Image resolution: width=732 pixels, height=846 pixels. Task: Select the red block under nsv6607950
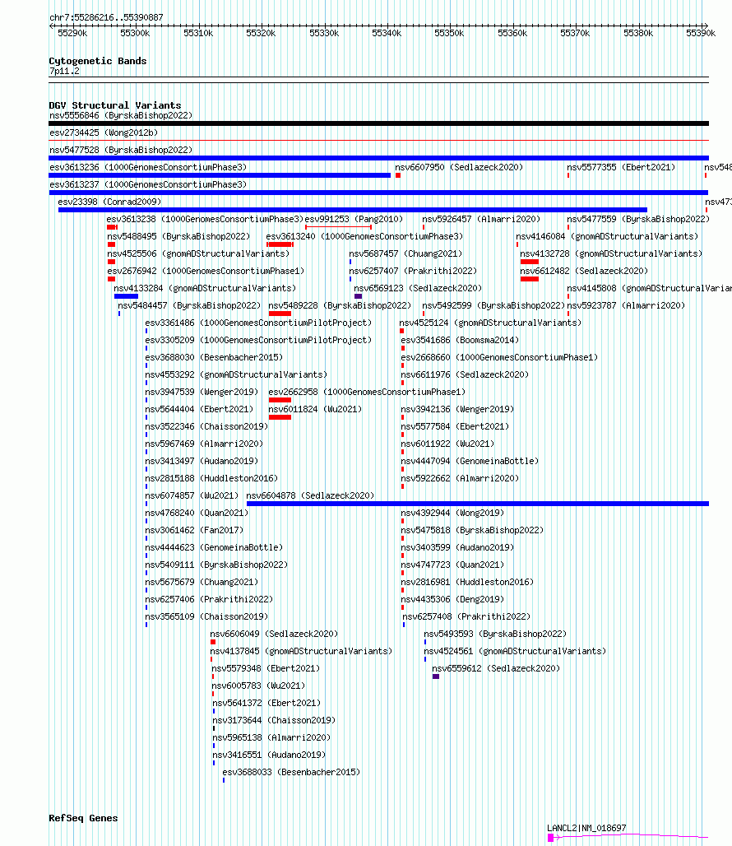click(398, 175)
